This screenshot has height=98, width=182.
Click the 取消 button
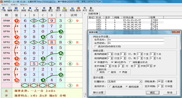(170, 93)
